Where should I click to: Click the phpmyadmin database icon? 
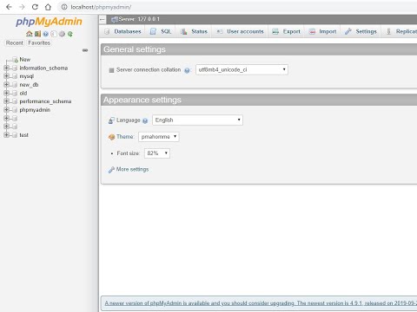15,110
